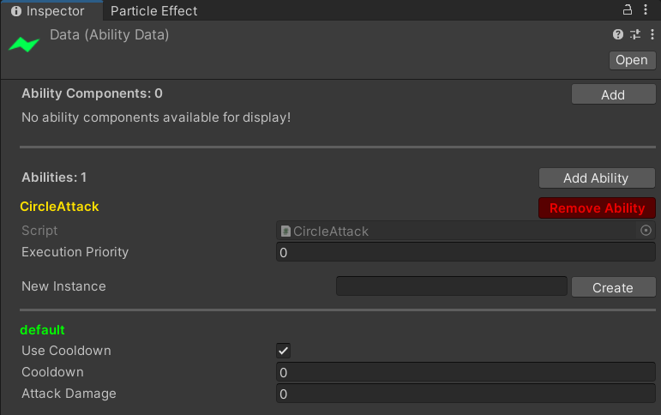The width and height of the screenshot is (661, 415).
Task: Click Add for Ability Components
Action: coord(613,94)
